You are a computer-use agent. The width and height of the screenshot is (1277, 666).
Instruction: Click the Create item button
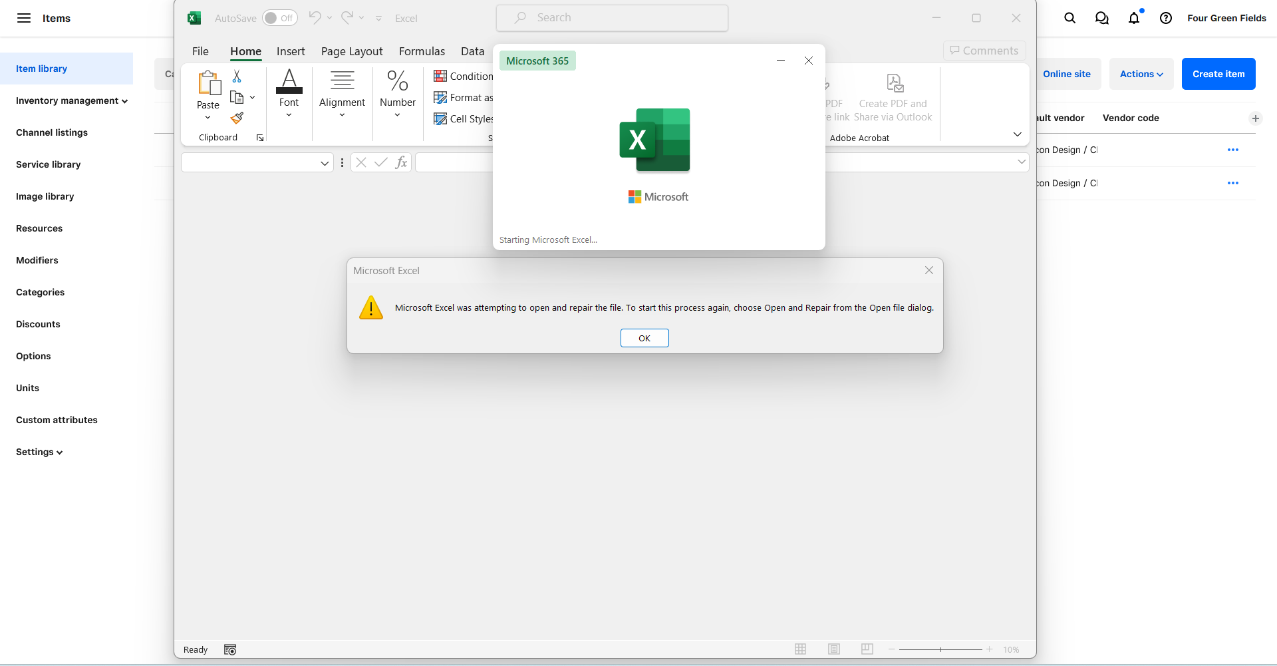[1218, 74]
